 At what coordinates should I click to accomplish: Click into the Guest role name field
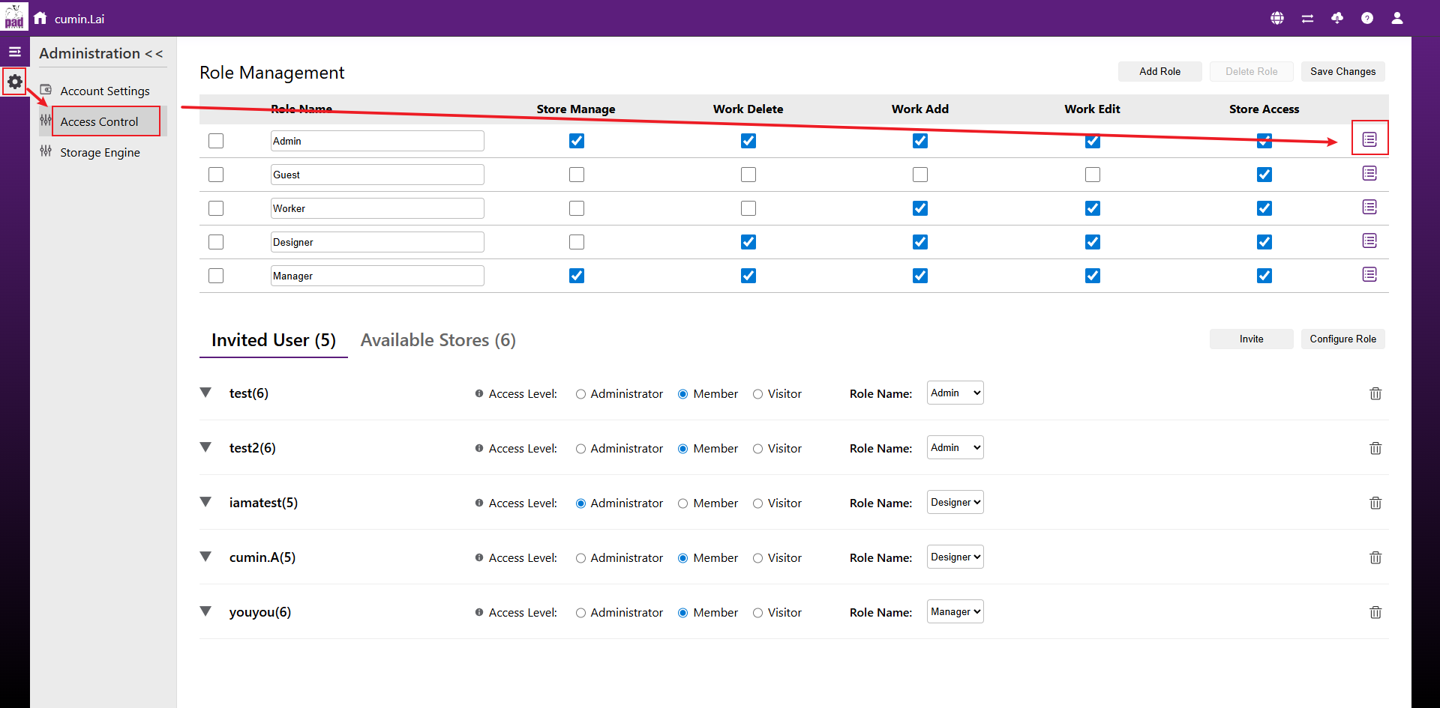tap(376, 175)
